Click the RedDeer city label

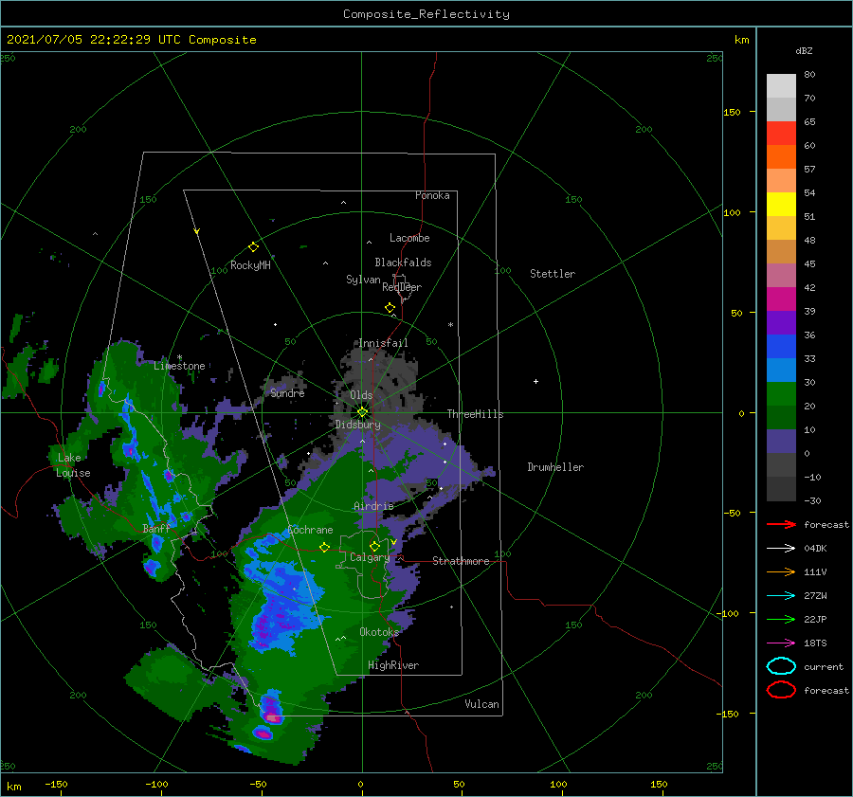click(402, 287)
